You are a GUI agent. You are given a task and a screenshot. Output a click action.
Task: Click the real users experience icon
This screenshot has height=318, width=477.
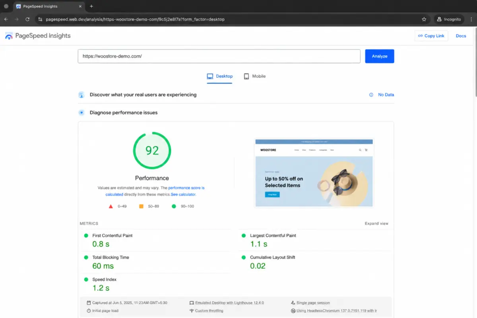point(81,95)
